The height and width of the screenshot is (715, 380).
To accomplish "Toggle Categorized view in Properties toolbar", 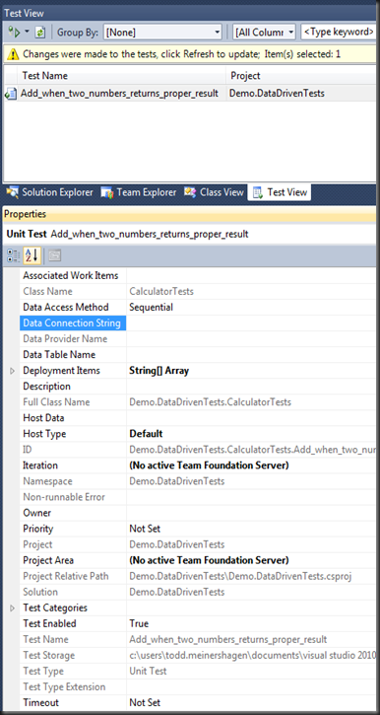I will point(13,255).
